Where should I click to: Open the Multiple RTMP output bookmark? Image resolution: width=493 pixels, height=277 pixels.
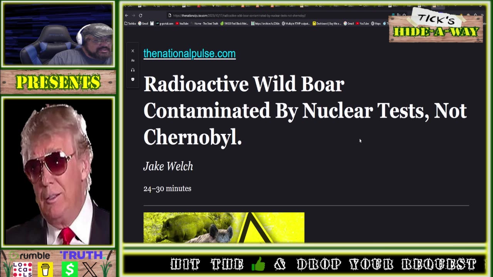coord(296,23)
